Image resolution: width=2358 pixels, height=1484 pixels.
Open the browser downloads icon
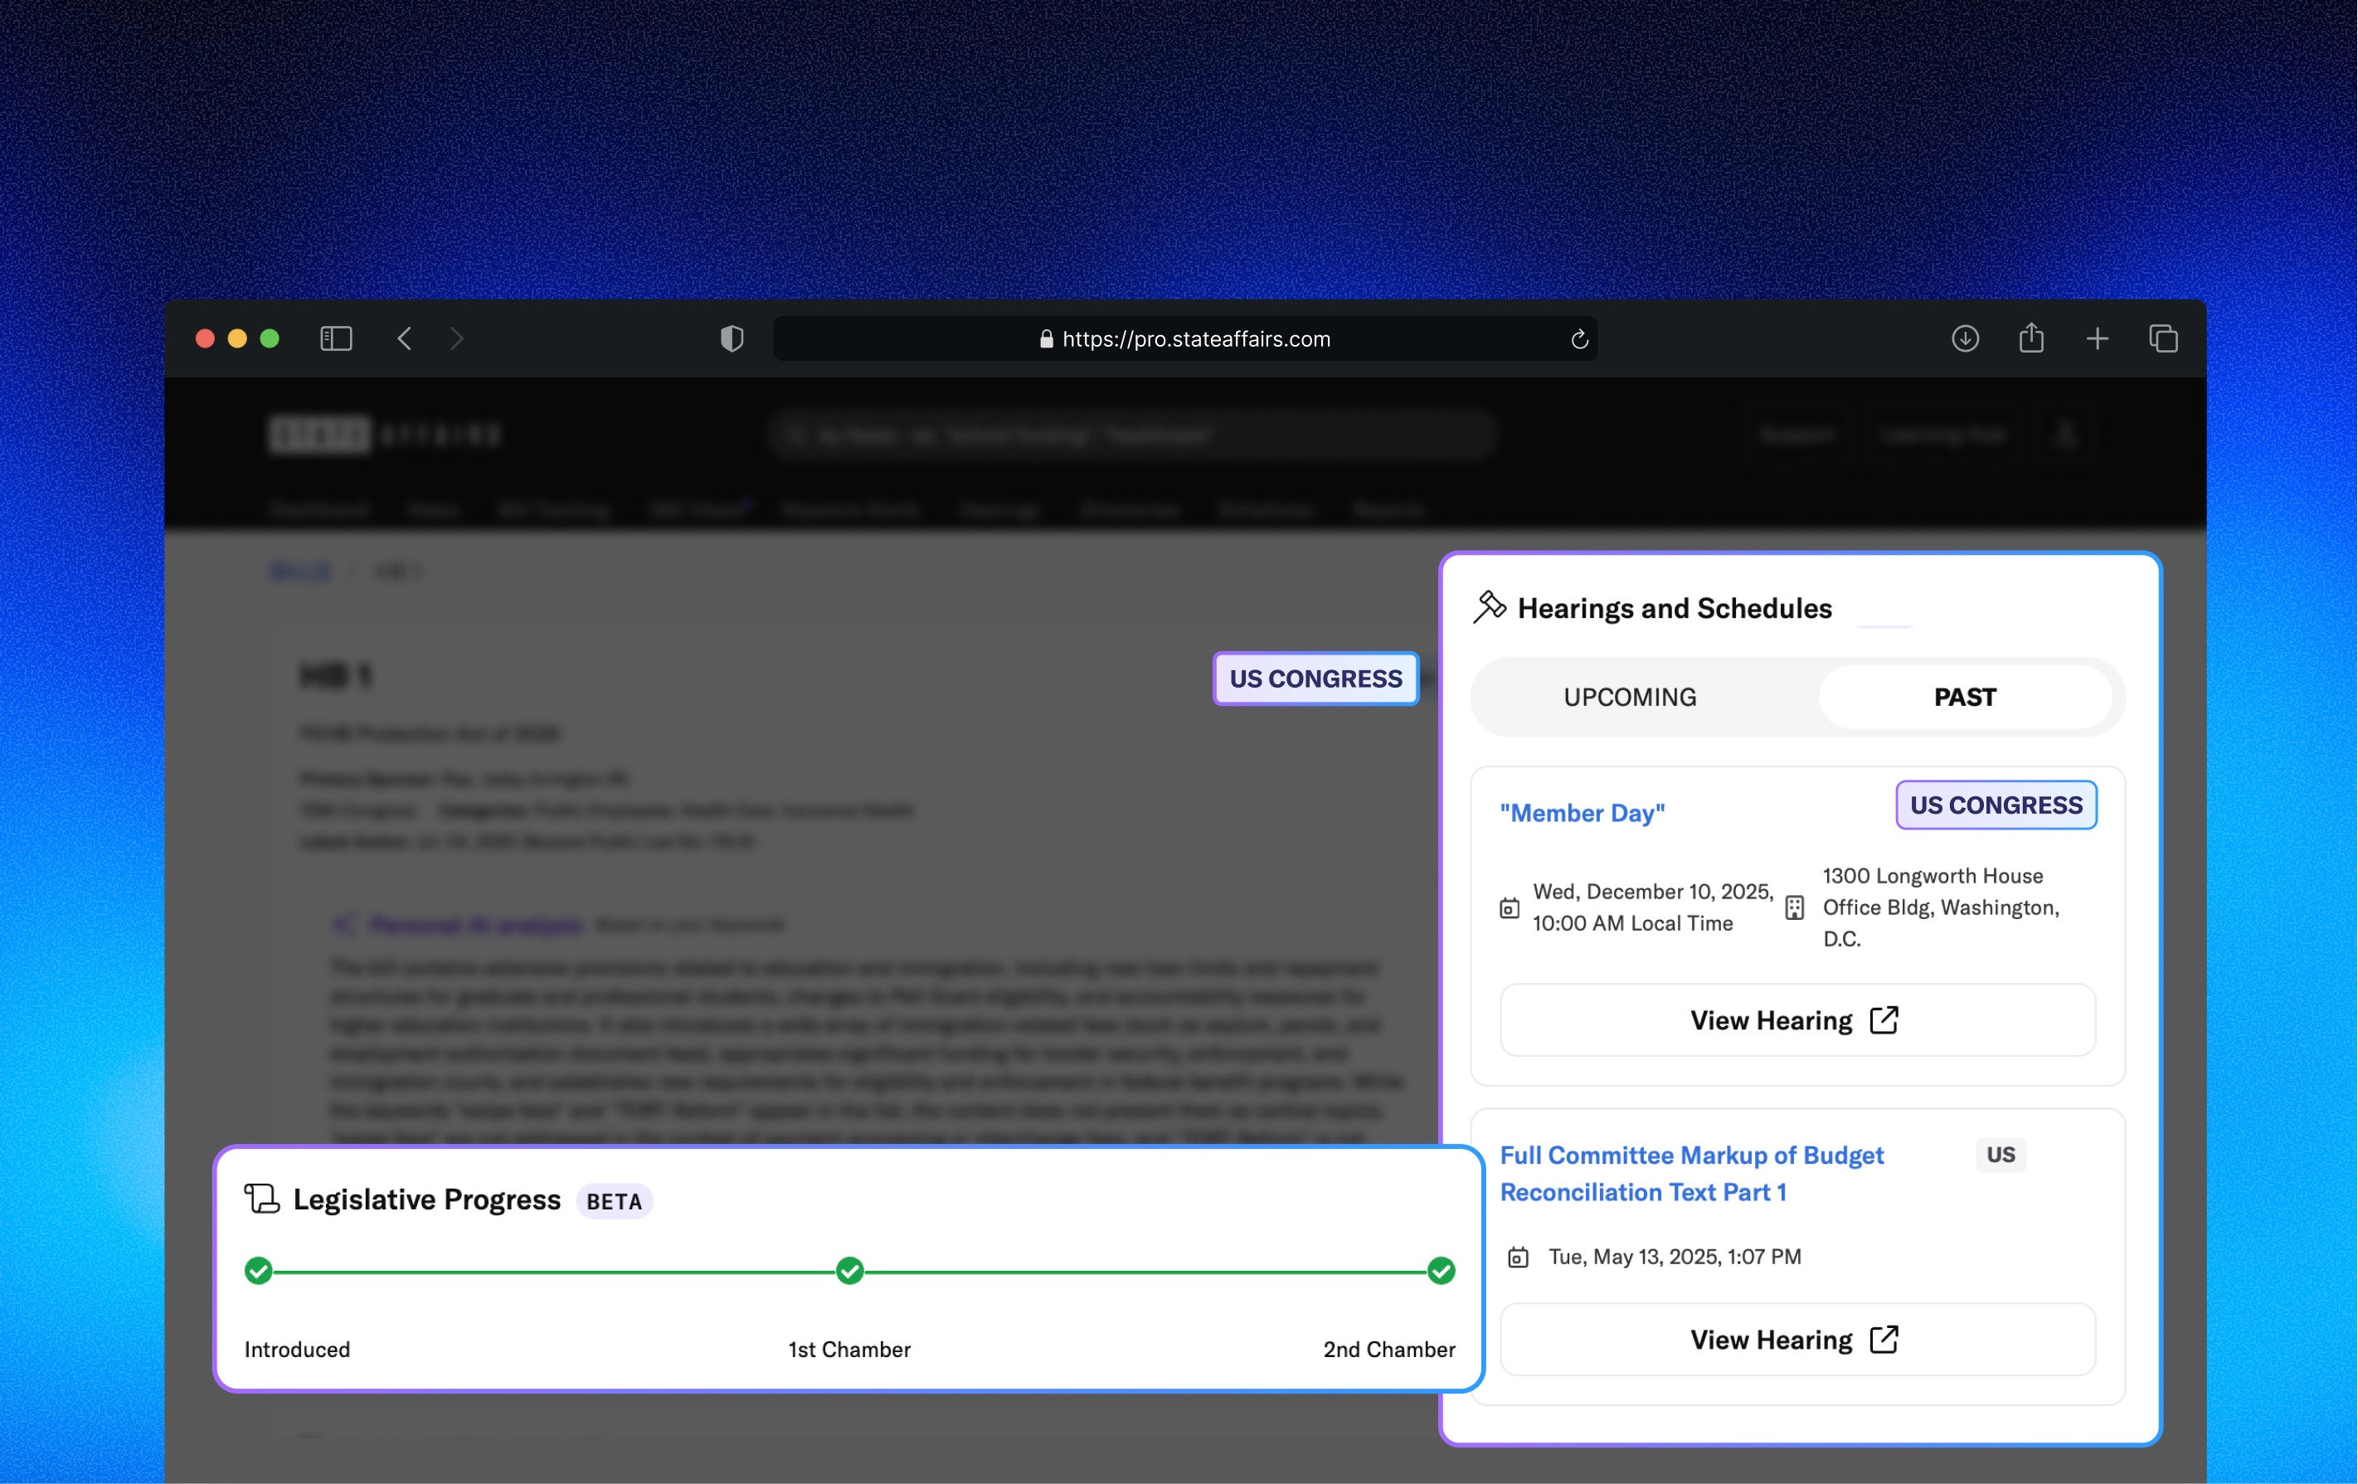(1964, 339)
